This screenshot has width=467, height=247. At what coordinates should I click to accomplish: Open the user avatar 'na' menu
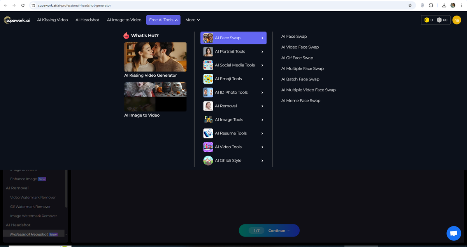[x=456, y=20]
